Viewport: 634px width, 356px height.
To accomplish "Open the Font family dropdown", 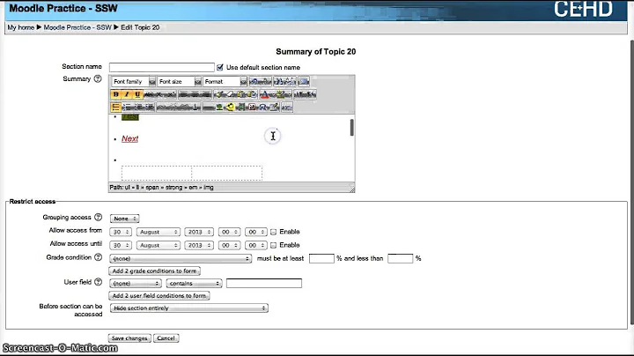I will [134, 82].
